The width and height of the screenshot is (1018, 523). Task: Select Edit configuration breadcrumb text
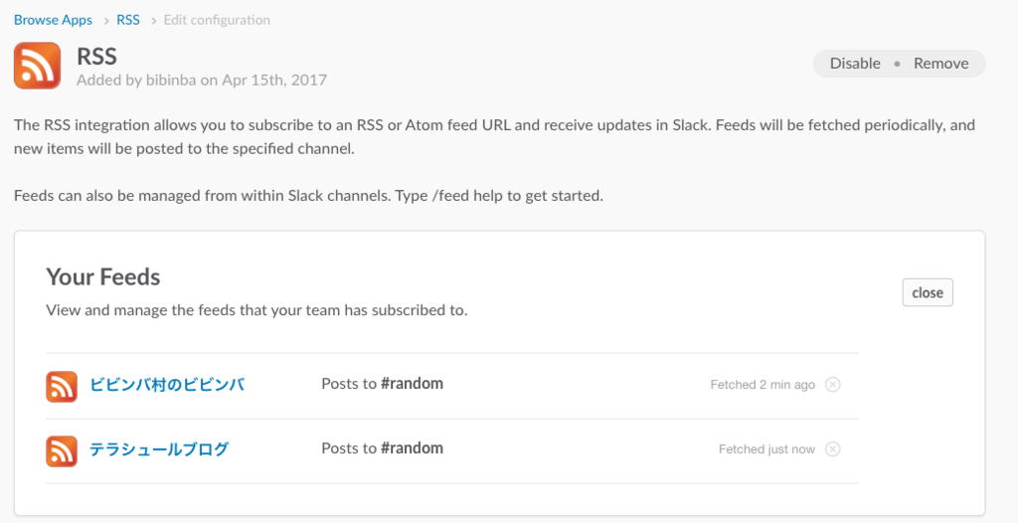[217, 20]
